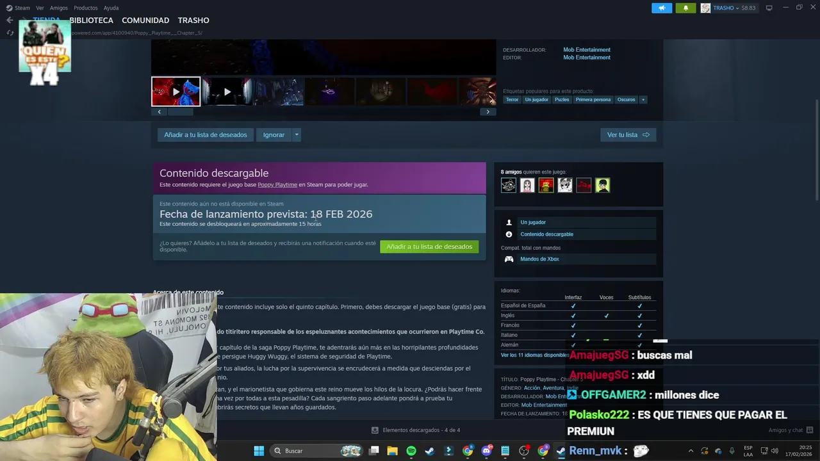Go back with the Steam back arrow
Image resolution: width=820 pixels, height=461 pixels.
[10, 20]
